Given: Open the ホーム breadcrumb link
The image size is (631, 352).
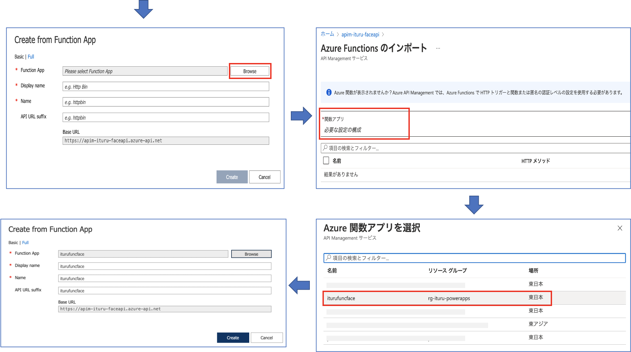Looking at the screenshot, I should (x=327, y=34).
